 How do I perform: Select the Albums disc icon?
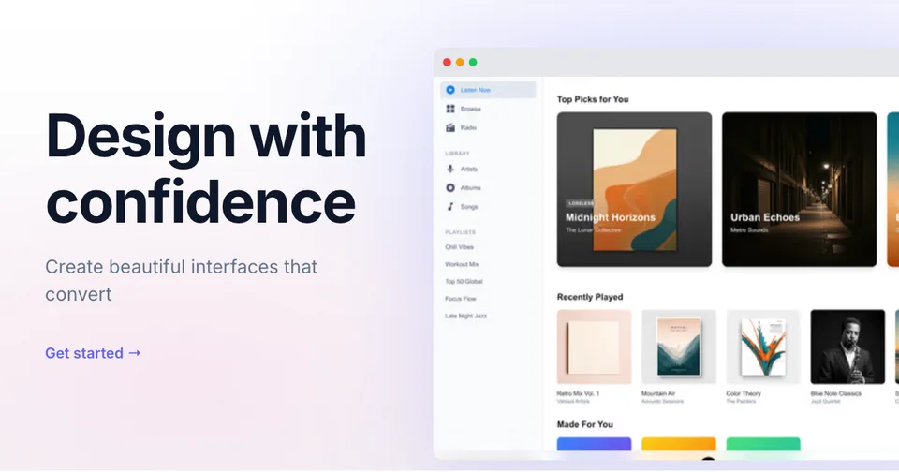click(x=450, y=187)
